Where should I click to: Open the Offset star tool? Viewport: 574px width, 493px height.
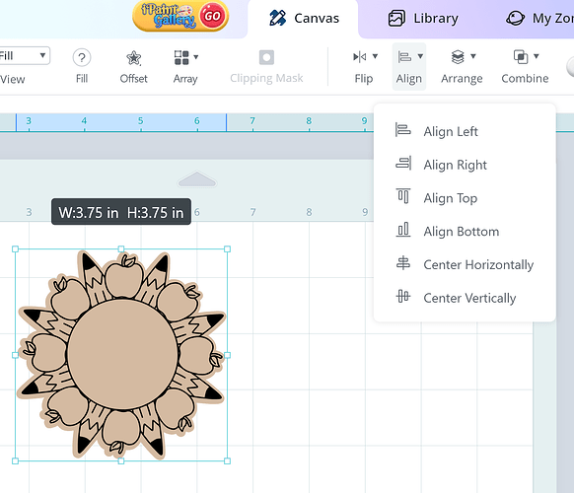pos(133,58)
